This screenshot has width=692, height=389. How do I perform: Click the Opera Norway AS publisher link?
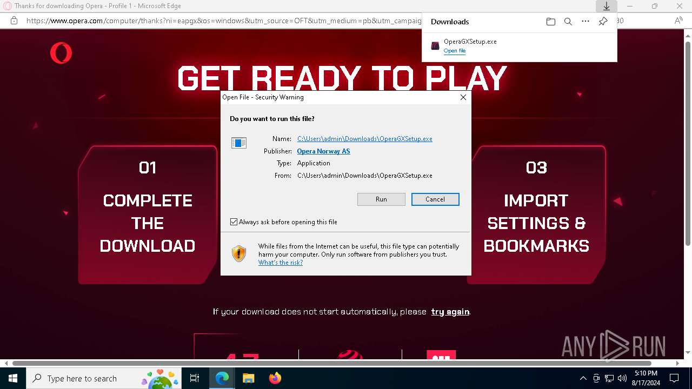323,151
